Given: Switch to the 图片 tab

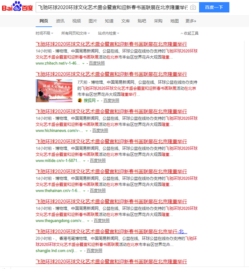Looking at the screenshot, I should (93, 21).
